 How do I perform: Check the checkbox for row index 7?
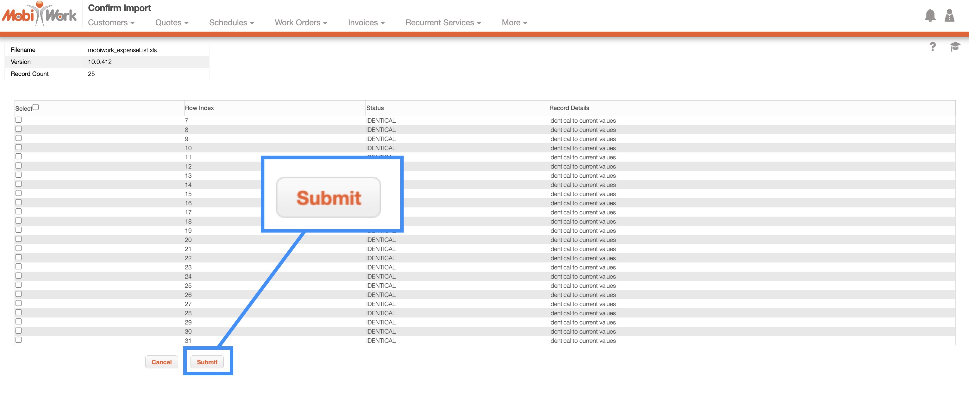18,120
